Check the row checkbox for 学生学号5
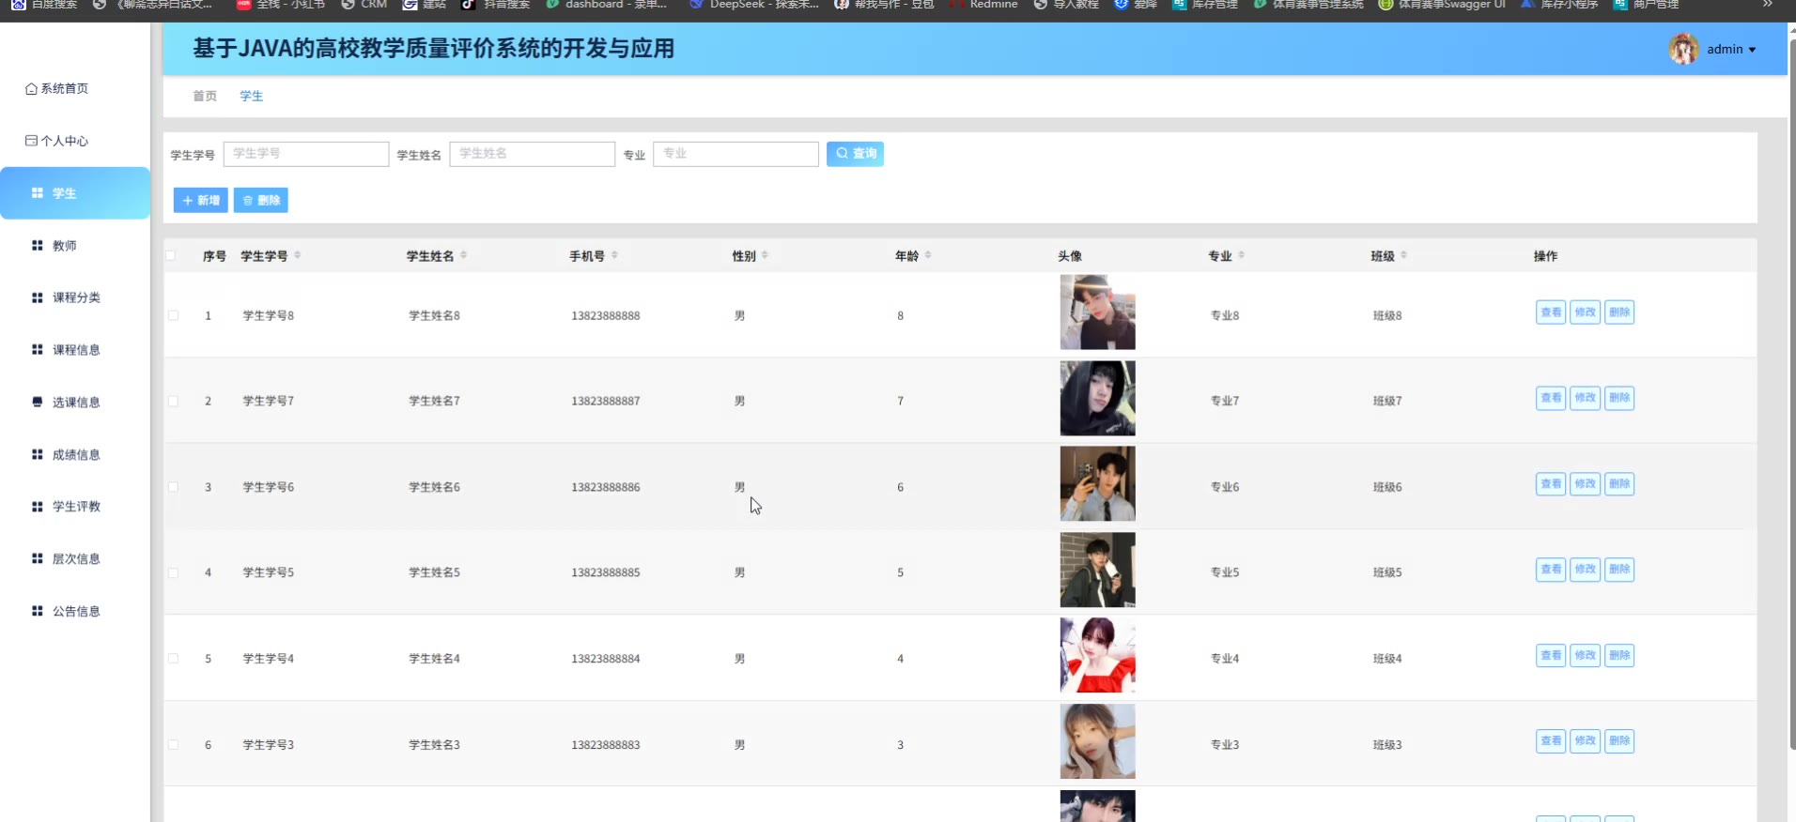 click(x=173, y=572)
